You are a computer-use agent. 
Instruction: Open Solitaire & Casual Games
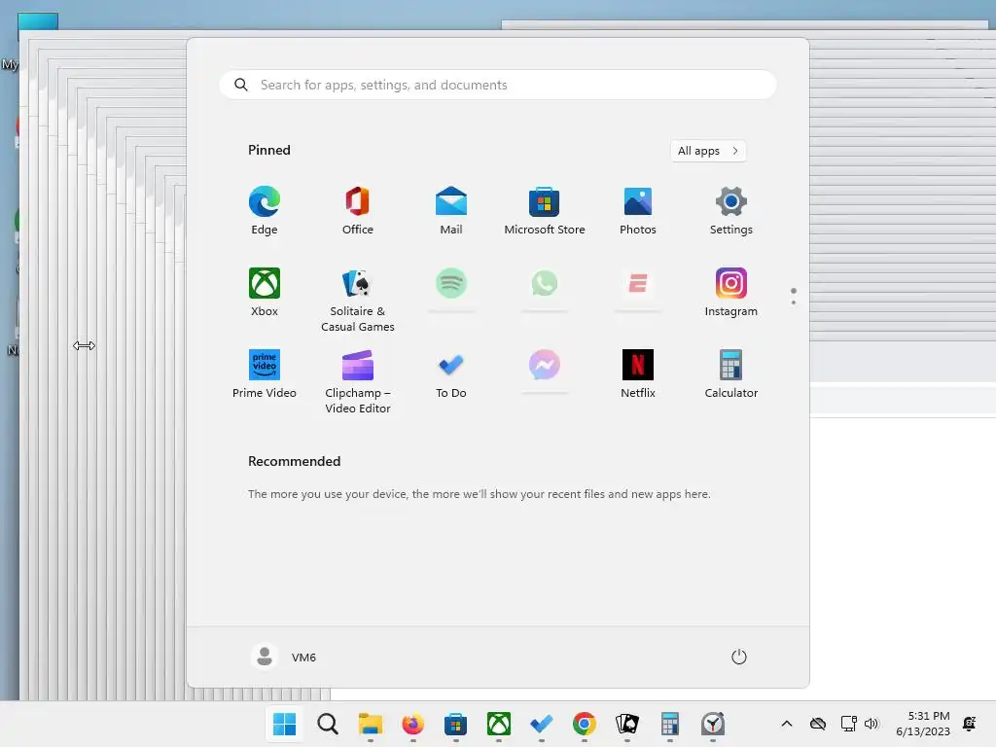358,300
